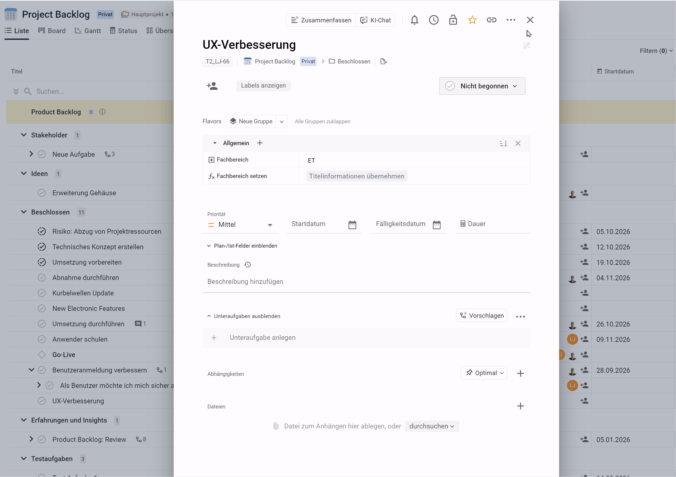676x477 pixels.
Task: Collapse the Stakeholder group
Action: pos(24,135)
